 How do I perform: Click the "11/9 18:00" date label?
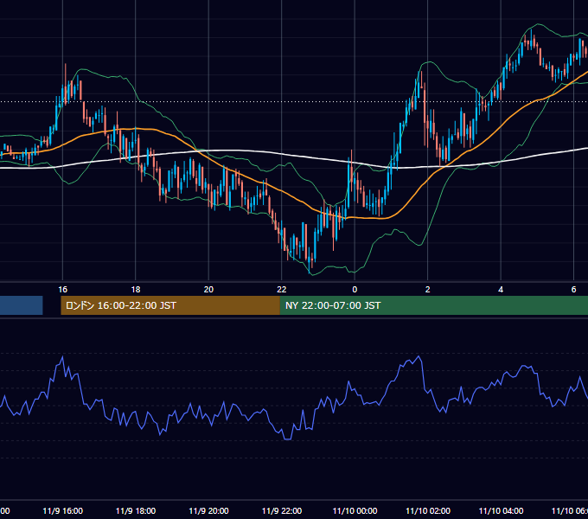tap(136, 510)
